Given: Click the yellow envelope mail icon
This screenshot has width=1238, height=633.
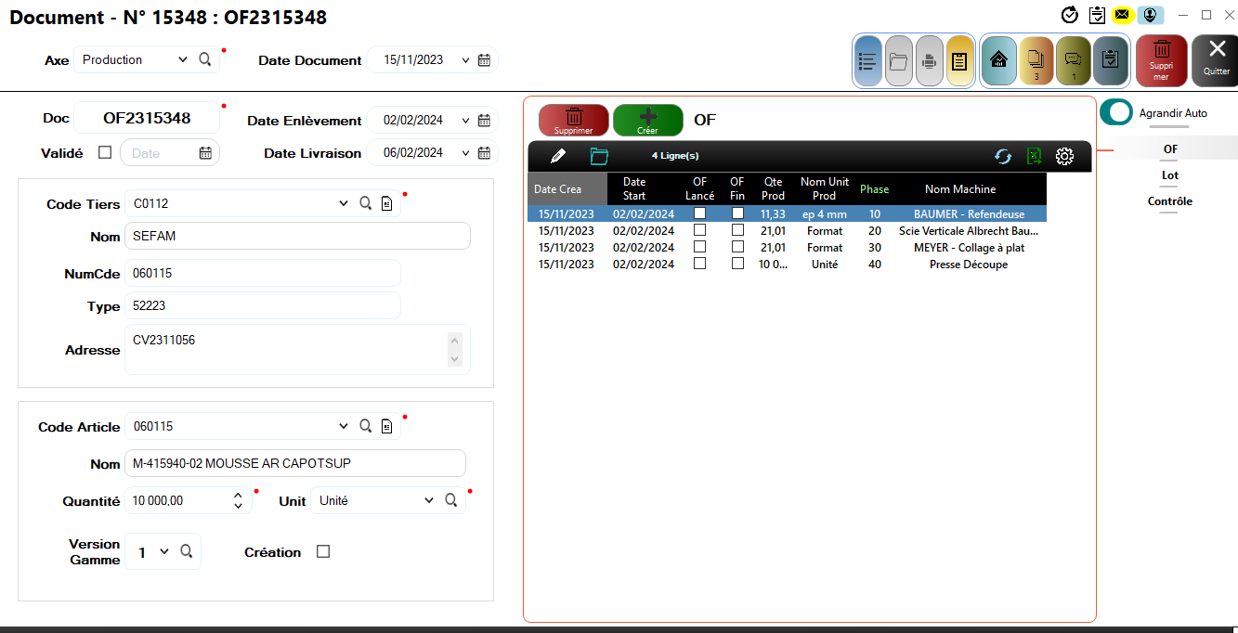Looking at the screenshot, I should (x=1123, y=15).
